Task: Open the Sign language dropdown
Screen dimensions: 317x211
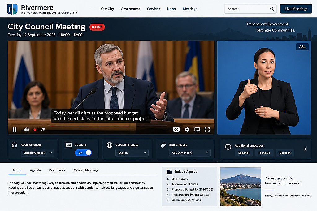Action: click(190, 153)
